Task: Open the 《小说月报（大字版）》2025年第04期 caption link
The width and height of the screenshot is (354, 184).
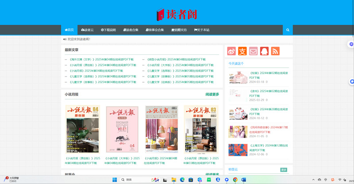Action: [x=122, y=161]
